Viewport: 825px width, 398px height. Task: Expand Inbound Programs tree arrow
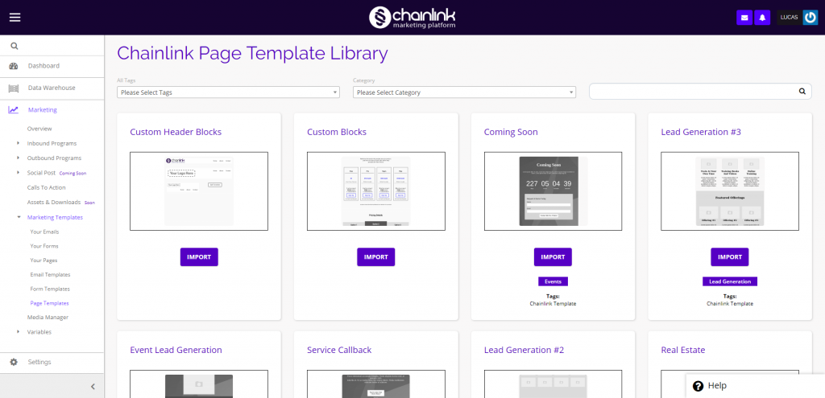pos(18,143)
